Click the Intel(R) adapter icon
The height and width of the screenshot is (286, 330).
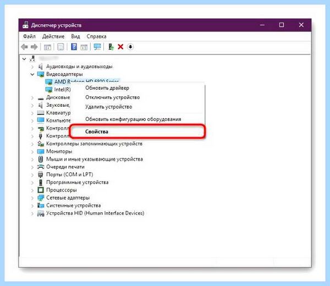pyautogui.click(x=49, y=90)
